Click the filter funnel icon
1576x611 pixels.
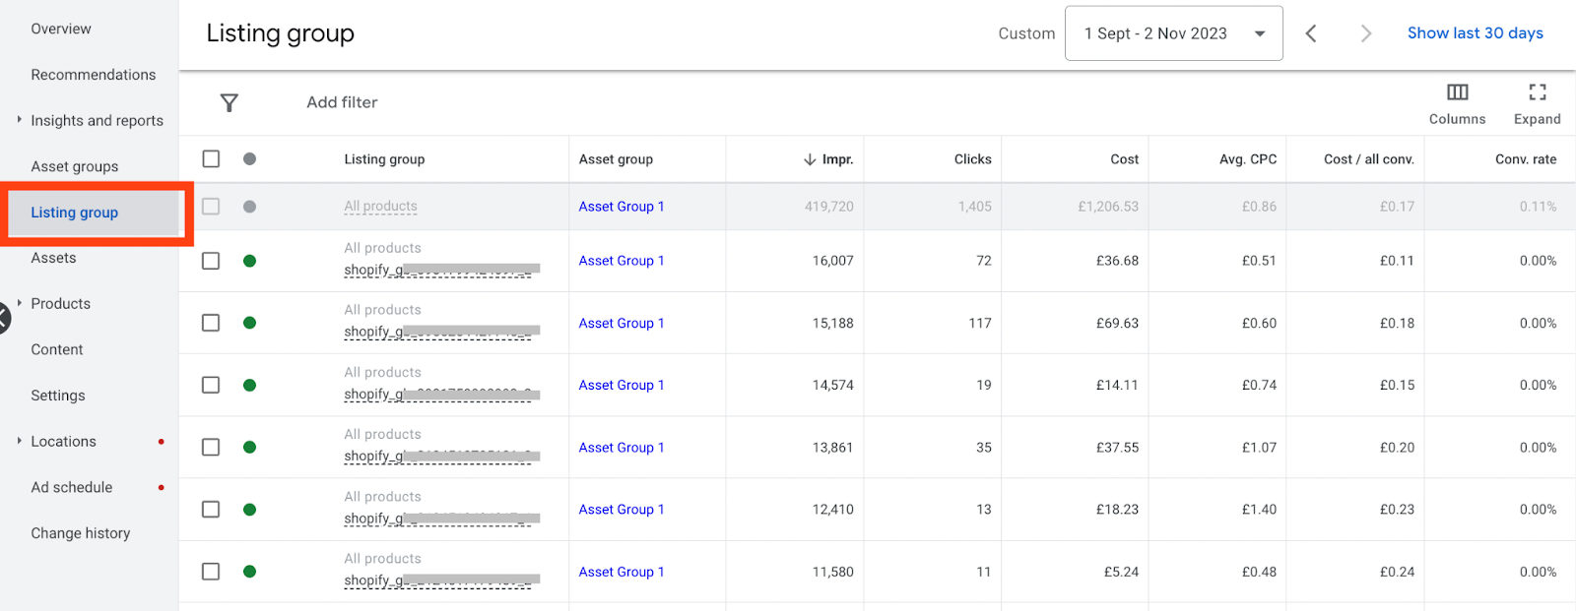(229, 102)
